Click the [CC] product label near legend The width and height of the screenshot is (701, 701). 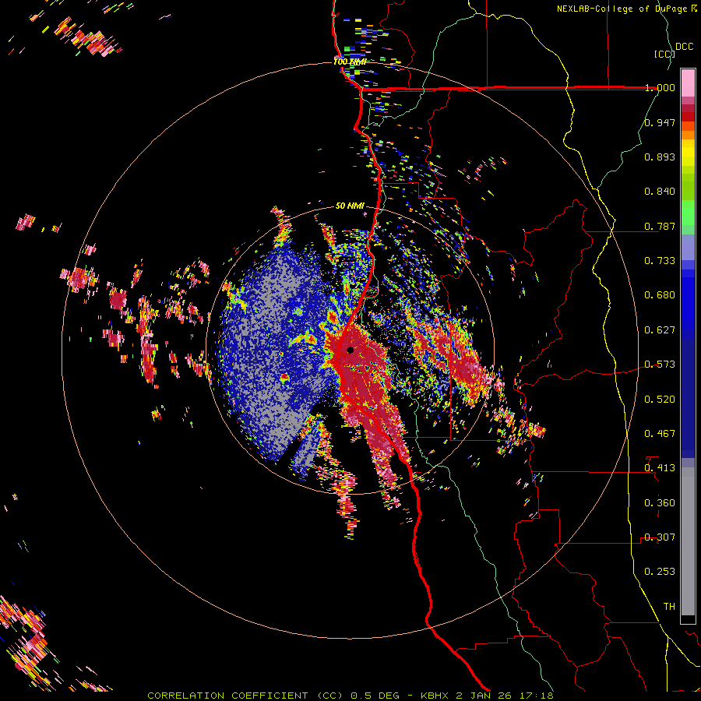pos(664,54)
